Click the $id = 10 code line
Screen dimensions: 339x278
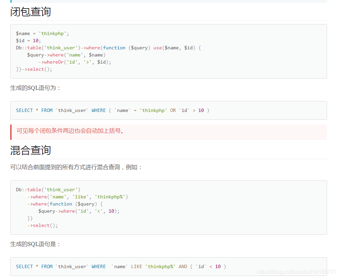(x=28, y=40)
